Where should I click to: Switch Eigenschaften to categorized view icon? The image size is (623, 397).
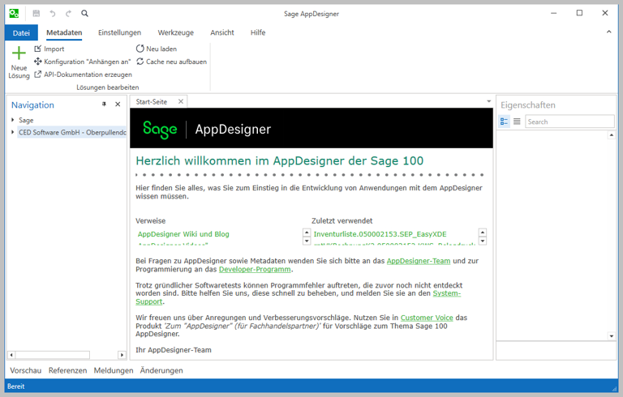click(505, 122)
